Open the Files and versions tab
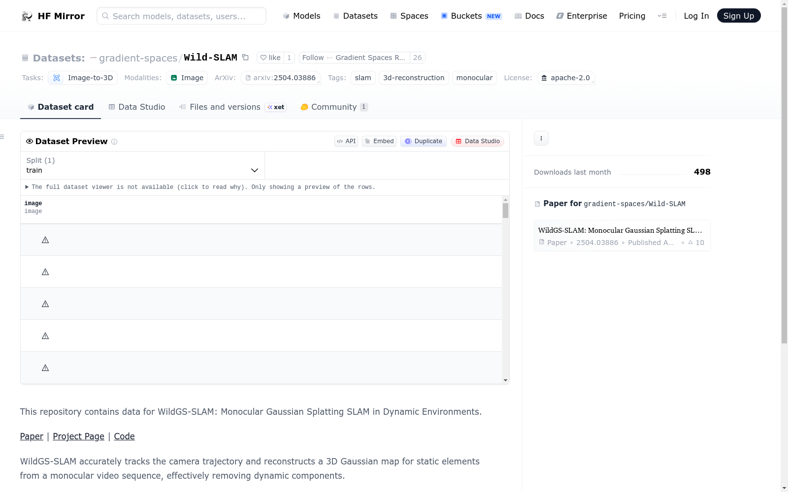This screenshot has height=492, width=788. click(232, 107)
